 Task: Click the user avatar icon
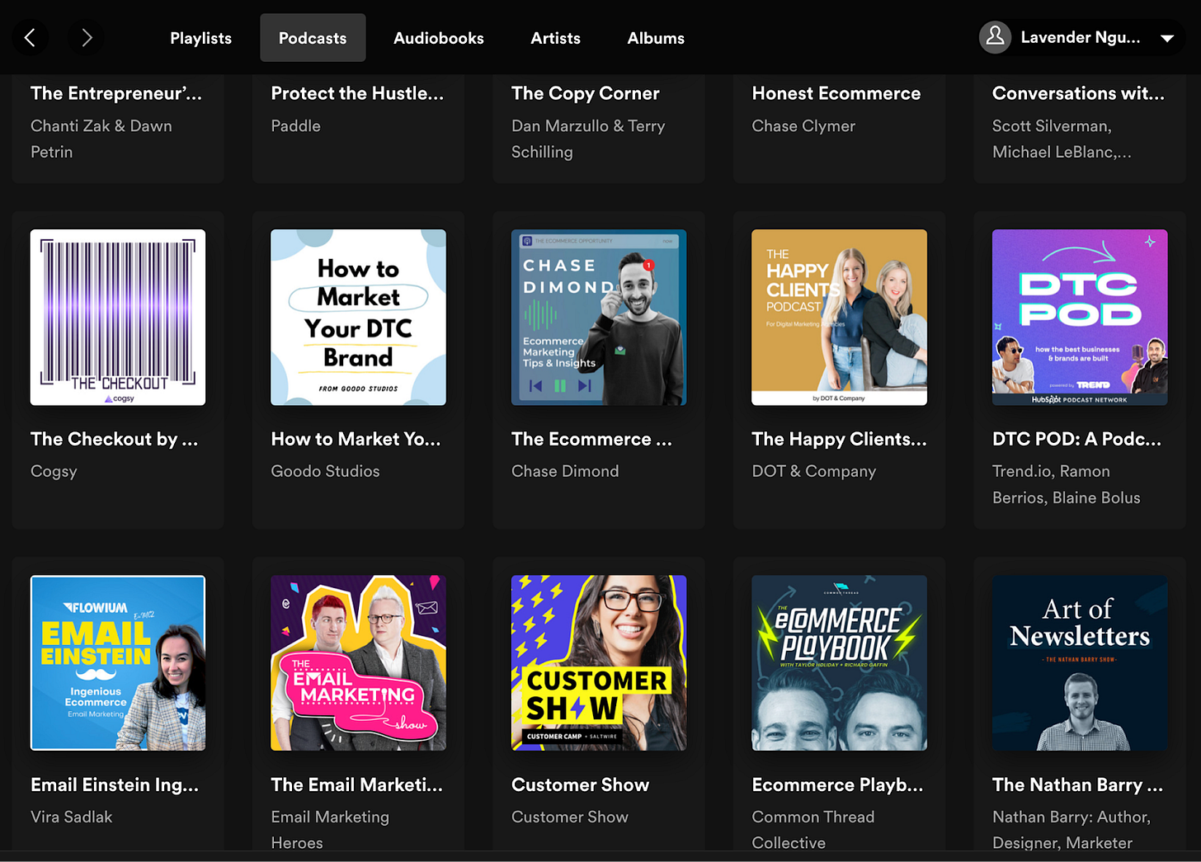(x=995, y=37)
